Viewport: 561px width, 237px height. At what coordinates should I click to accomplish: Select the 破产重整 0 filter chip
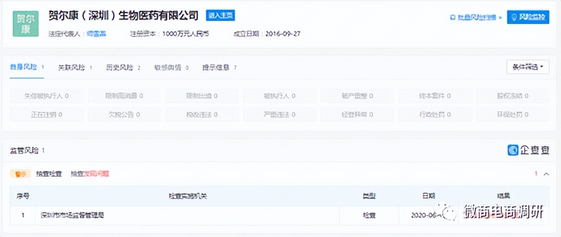coord(357,96)
